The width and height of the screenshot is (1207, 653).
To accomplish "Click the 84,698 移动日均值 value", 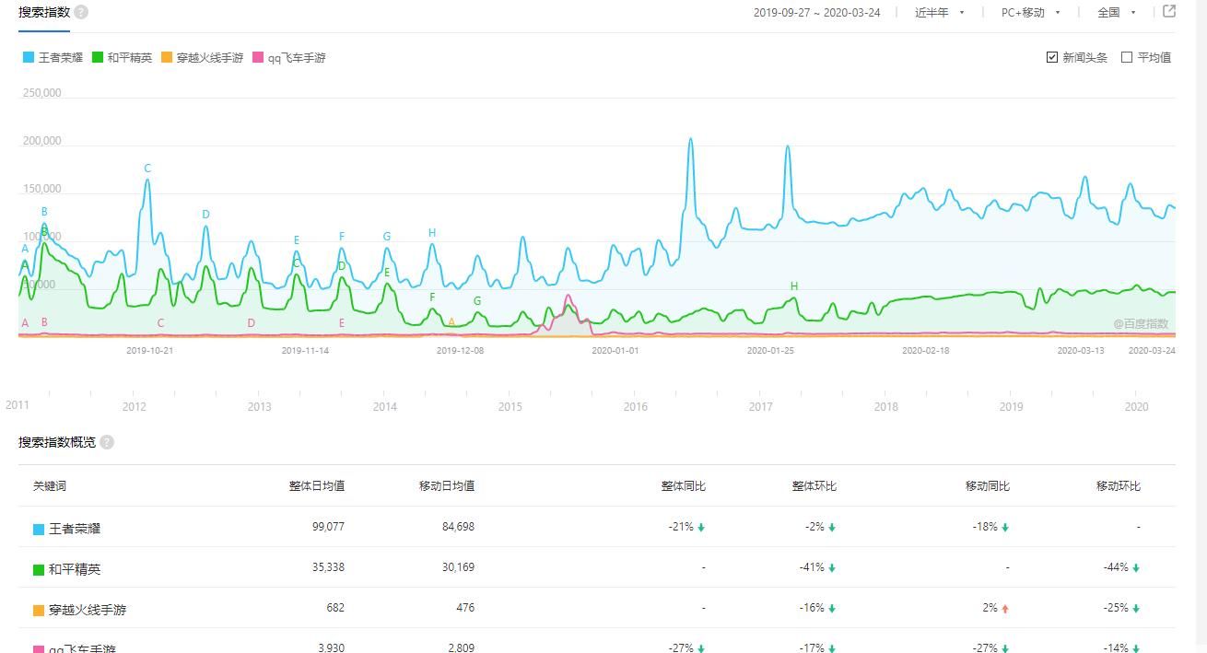I will [458, 527].
